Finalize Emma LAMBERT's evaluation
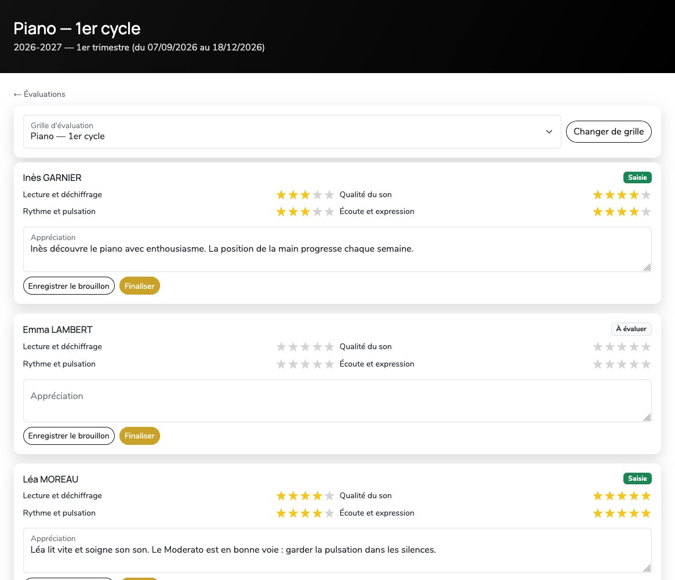The width and height of the screenshot is (675, 580). [x=140, y=436]
